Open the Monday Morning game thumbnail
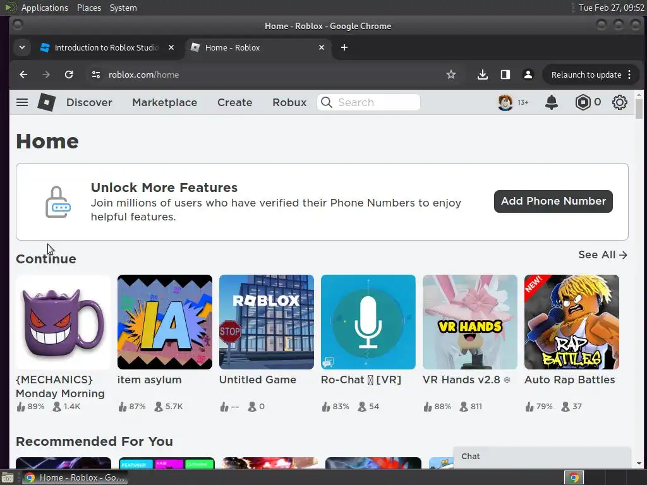The height and width of the screenshot is (485, 647). 63,322
